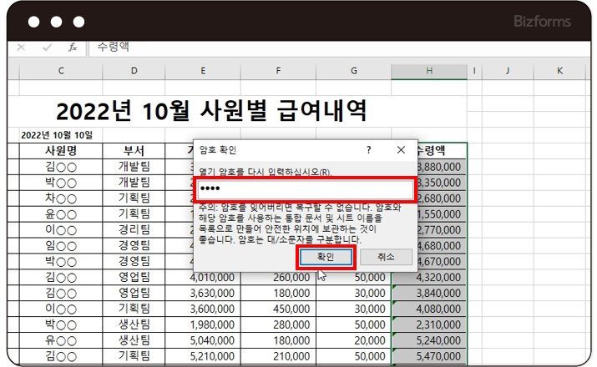Click the dialog help question mark
The height and width of the screenshot is (367, 597).
[369, 150]
